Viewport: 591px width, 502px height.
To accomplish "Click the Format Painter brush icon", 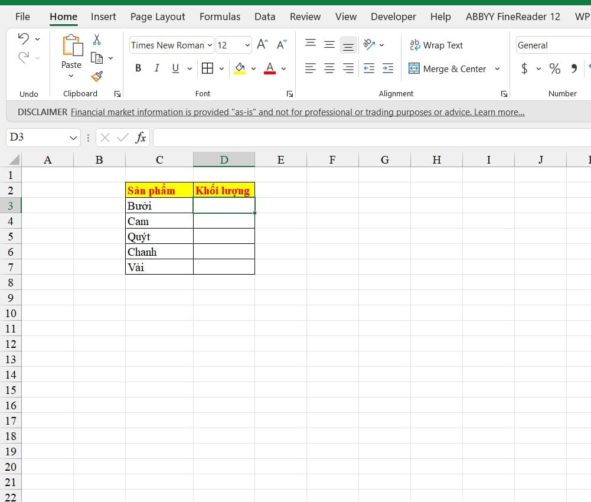I will coord(97,77).
